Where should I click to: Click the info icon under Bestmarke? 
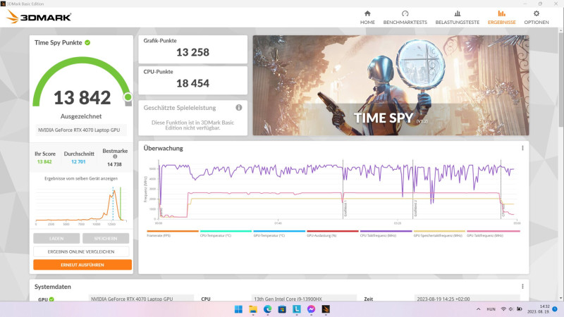pos(115,156)
